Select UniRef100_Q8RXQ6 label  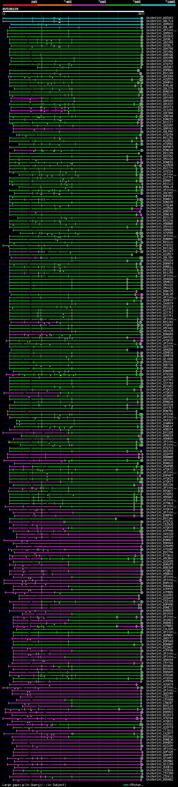[160, 55]
